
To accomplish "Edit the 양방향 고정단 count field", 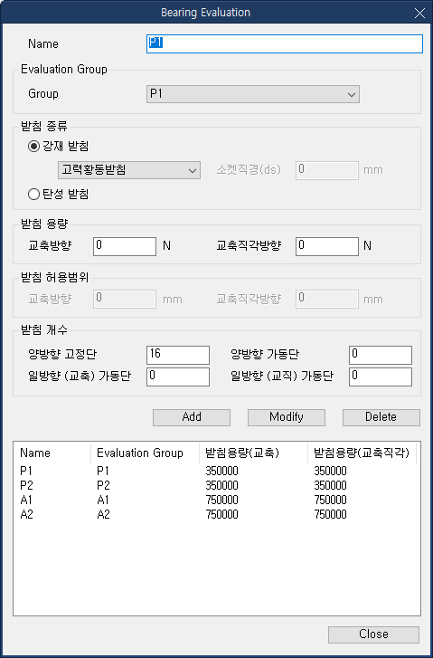I will click(x=178, y=355).
